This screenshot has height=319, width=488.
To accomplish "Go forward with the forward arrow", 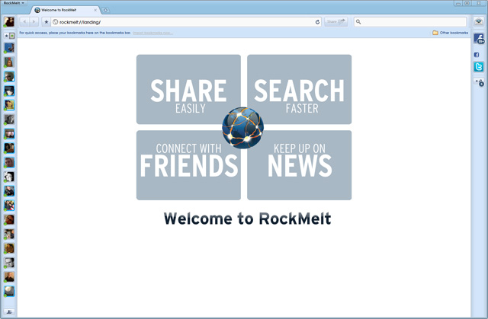I will click(x=34, y=22).
